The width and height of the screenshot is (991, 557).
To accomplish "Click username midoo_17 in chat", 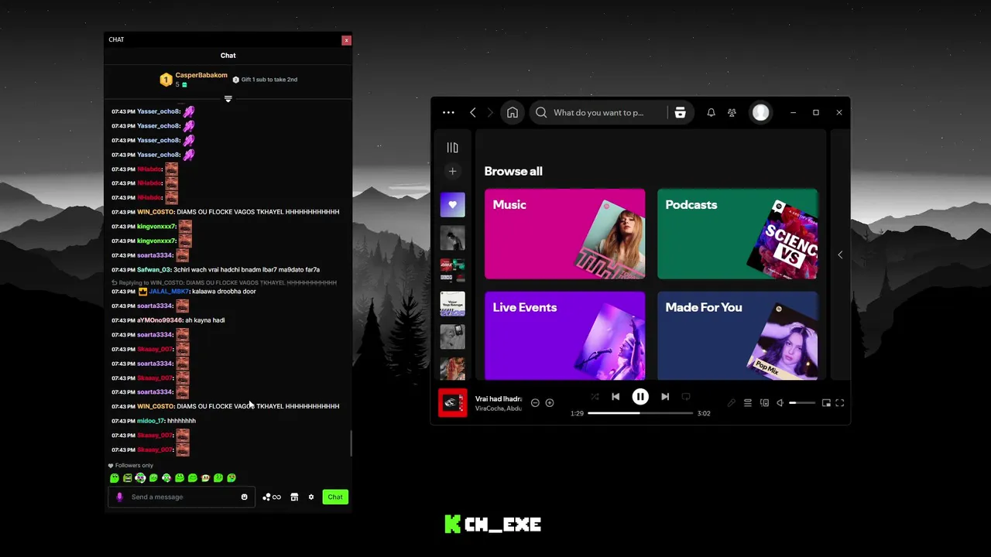I will tap(150, 421).
